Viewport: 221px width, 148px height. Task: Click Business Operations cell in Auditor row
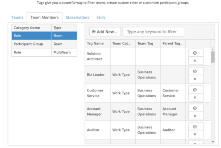(x=148, y=130)
